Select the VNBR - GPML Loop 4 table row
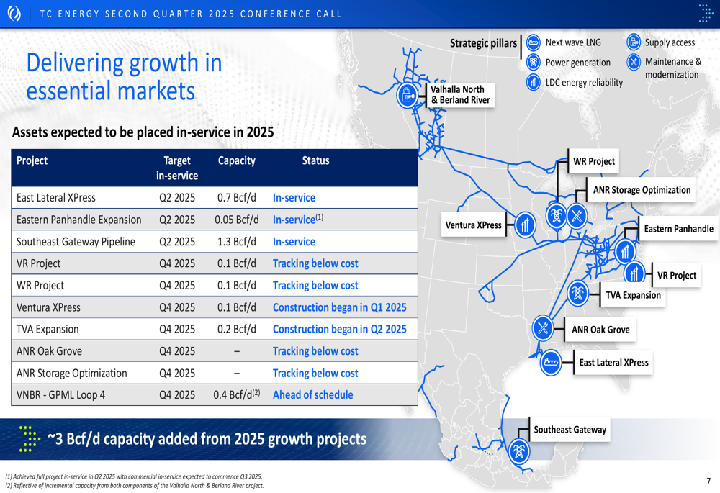This screenshot has height=493, width=720. [x=215, y=395]
